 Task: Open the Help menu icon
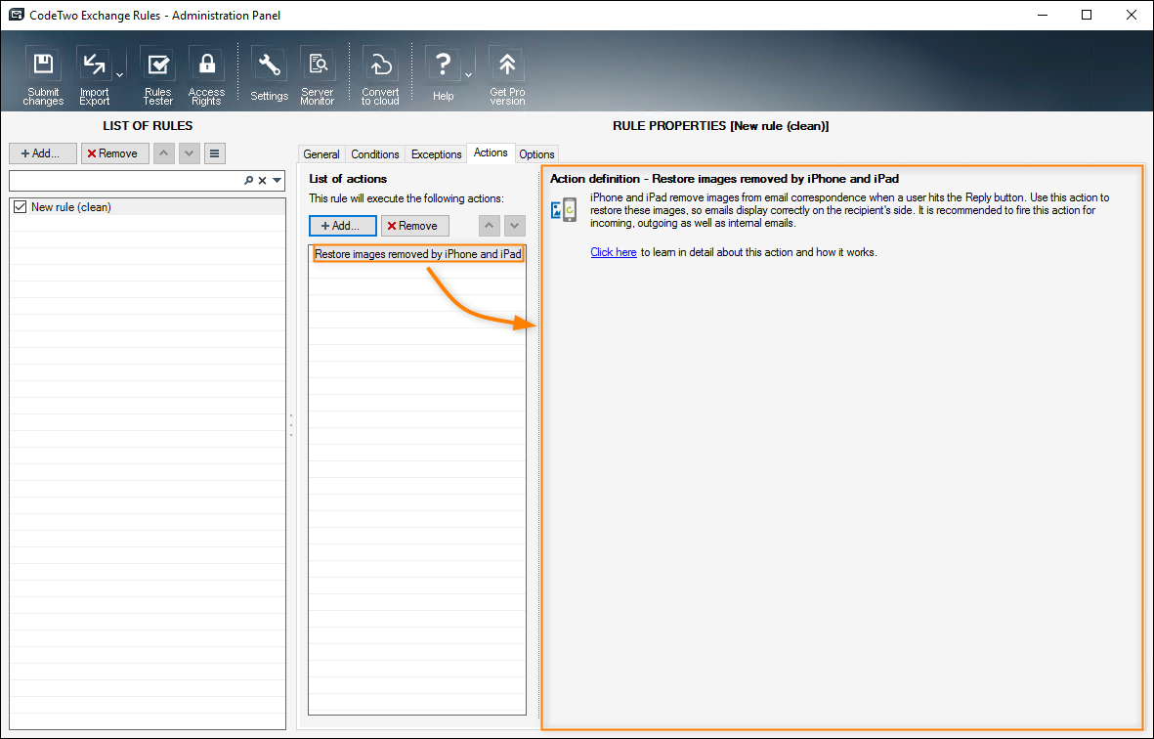point(443,75)
